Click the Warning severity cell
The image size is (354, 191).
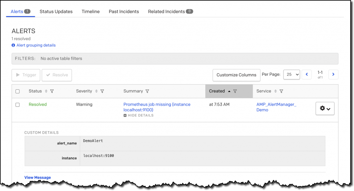pyautogui.click(x=84, y=104)
